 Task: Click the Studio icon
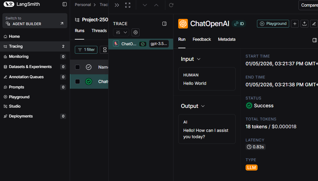click(5, 106)
